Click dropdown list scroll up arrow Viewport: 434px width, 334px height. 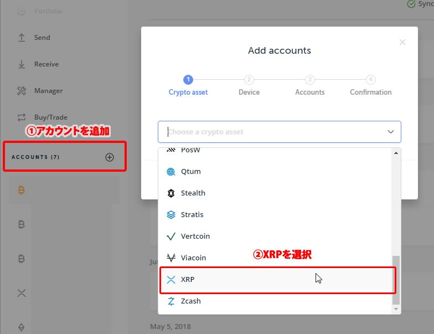(396, 153)
